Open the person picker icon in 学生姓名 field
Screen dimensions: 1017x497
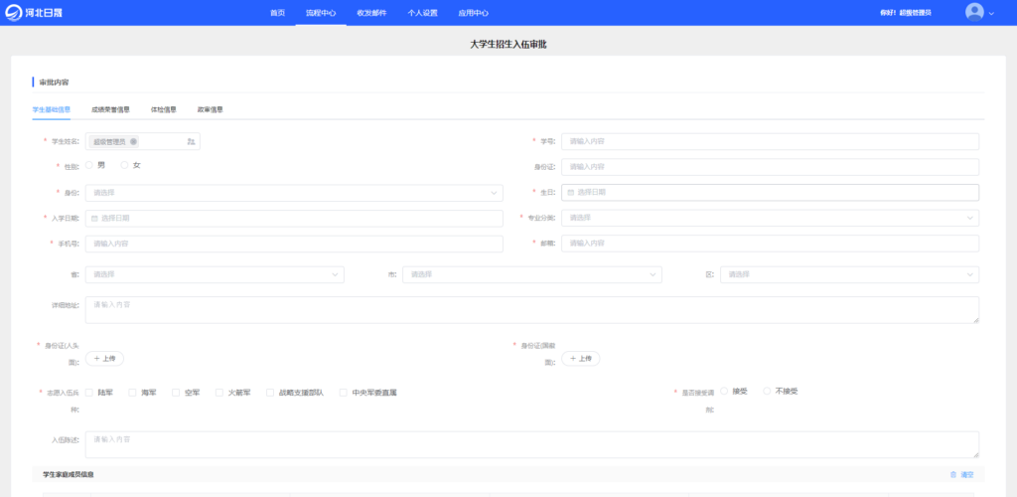click(191, 142)
